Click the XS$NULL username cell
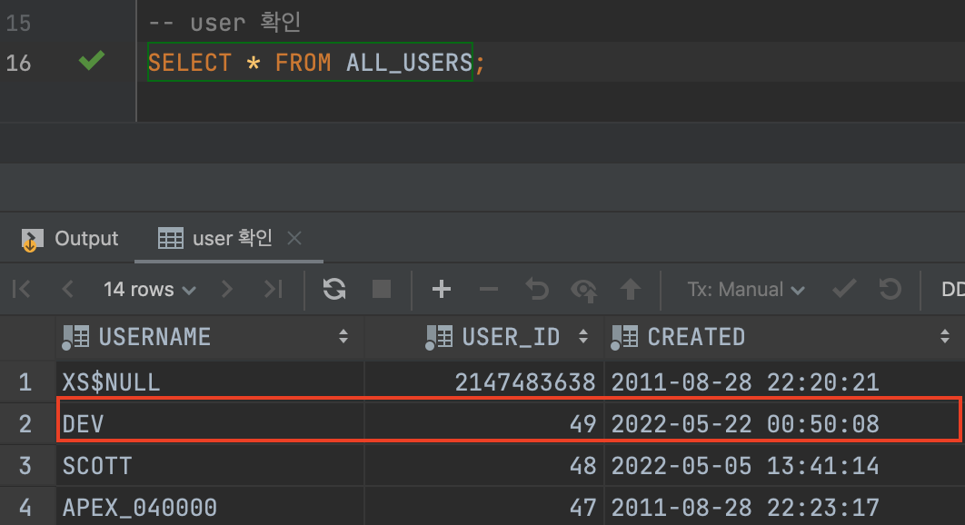 coord(210,382)
